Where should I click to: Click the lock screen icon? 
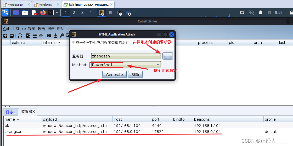[x=291, y=13]
